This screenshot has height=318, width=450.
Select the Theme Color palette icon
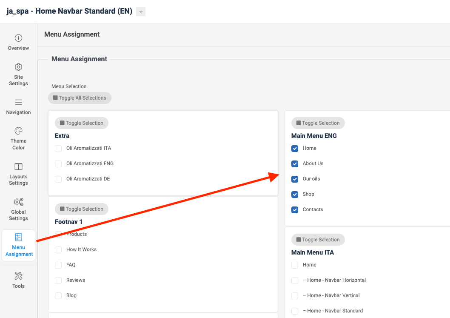pyautogui.click(x=18, y=131)
